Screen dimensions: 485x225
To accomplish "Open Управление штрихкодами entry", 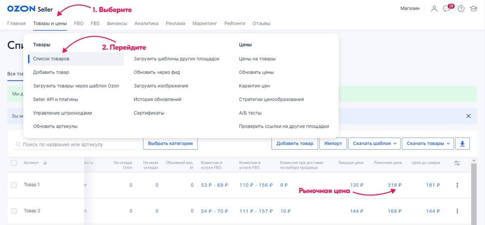I will tap(63, 113).
